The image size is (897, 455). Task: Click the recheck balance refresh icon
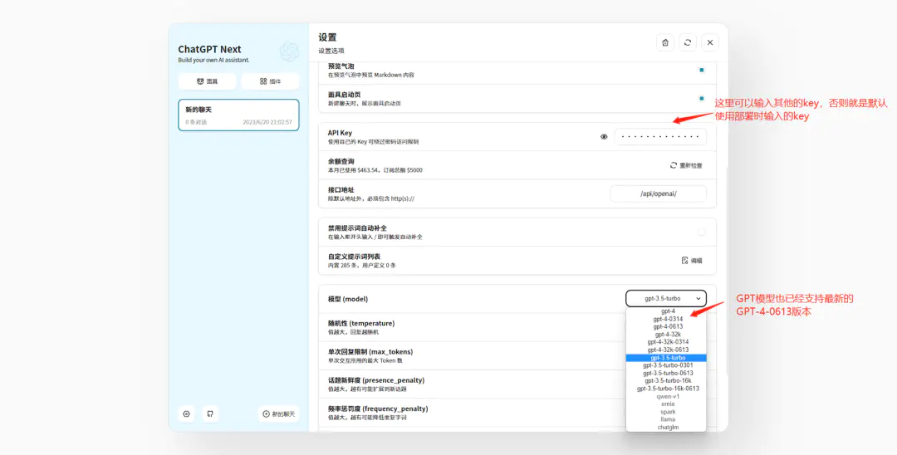click(674, 165)
